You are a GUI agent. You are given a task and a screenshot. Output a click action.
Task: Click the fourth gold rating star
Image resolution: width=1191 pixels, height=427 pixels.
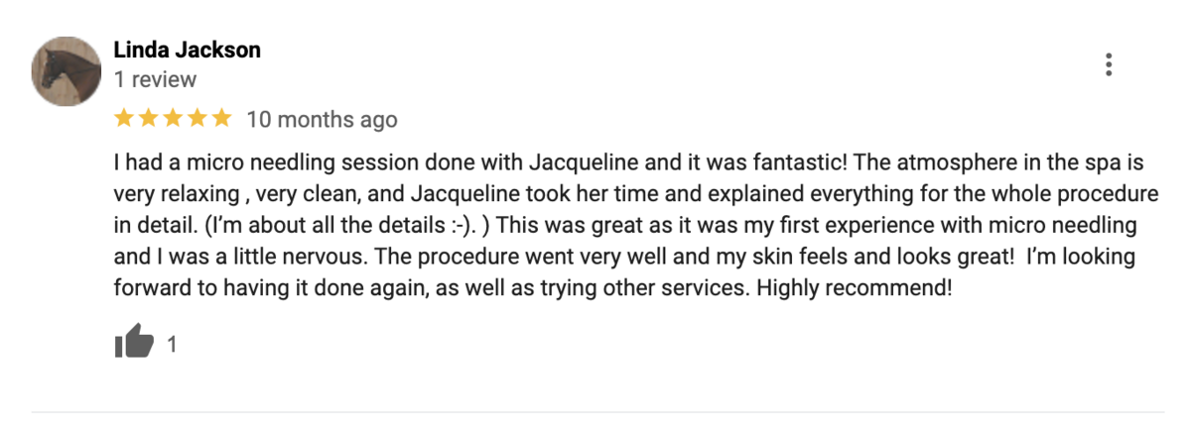197,119
